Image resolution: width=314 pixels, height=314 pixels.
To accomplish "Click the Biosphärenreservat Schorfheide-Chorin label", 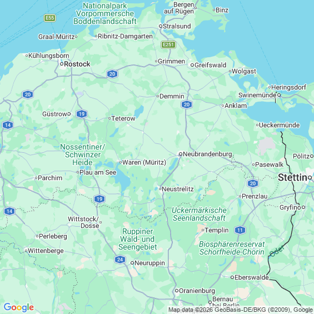I will coord(232,248).
